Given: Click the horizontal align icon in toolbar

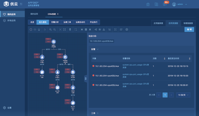Looking at the screenshot, I should 82,30.
